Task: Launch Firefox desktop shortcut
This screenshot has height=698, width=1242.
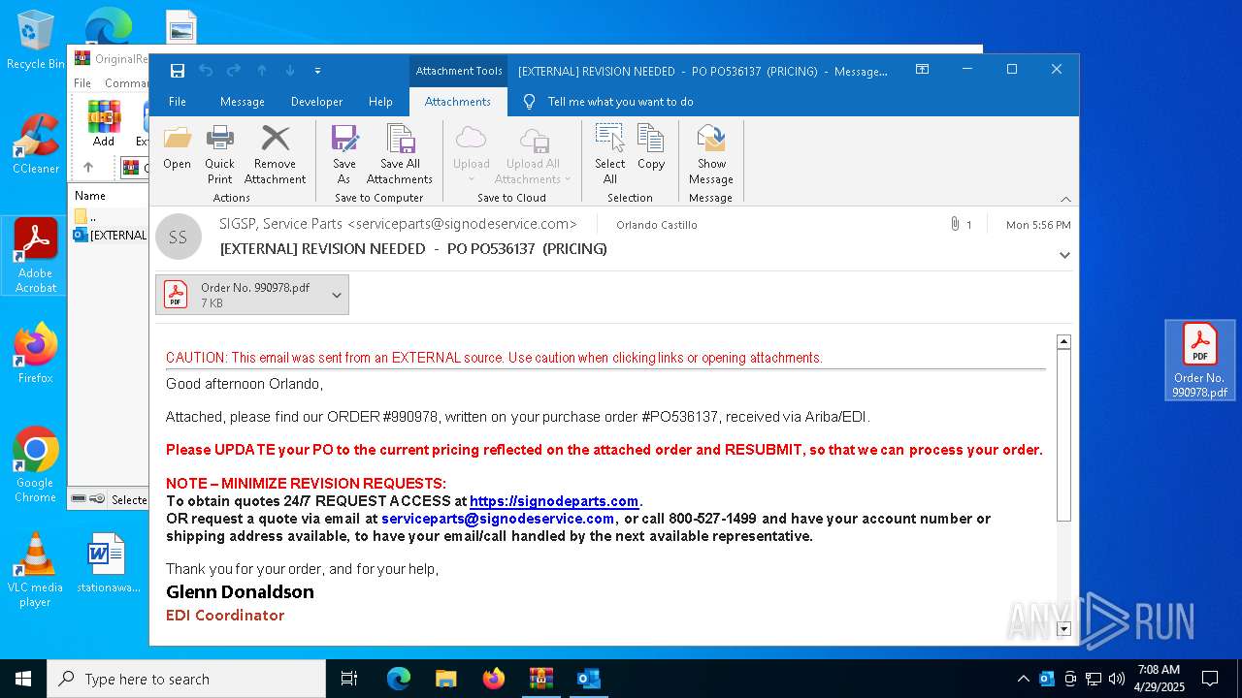Action: tap(36, 353)
